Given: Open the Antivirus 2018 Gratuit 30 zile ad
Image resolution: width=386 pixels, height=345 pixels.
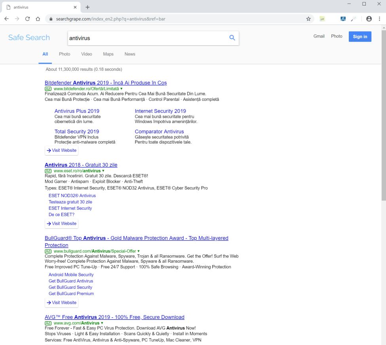Looking at the screenshot, I should coord(81,165).
